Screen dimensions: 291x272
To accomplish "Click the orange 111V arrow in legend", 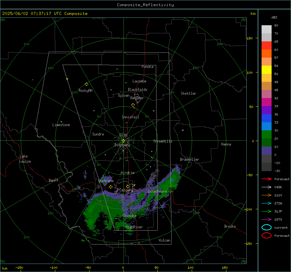I will tap(266, 195).
